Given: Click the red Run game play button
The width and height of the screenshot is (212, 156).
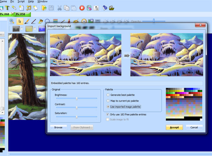Looking at the screenshot, I should tap(82, 8).
